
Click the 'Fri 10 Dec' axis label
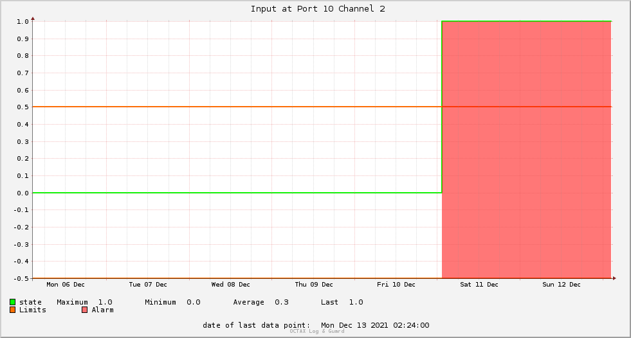(x=396, y=285)
